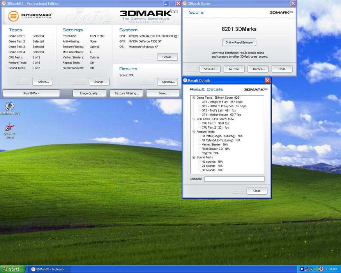The image size is (341, 273).
Task: Select GT1 - Wings of Fury result row
Action: (x=222, y=102)
